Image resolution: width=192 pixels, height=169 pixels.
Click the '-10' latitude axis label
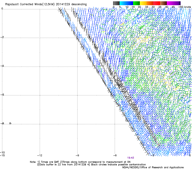click(2, 153)
